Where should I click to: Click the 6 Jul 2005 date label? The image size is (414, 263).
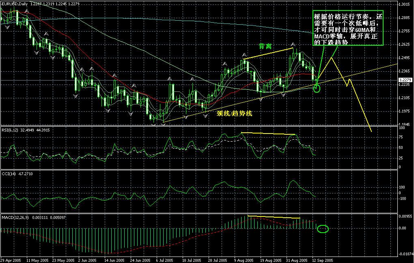[165, 260]
